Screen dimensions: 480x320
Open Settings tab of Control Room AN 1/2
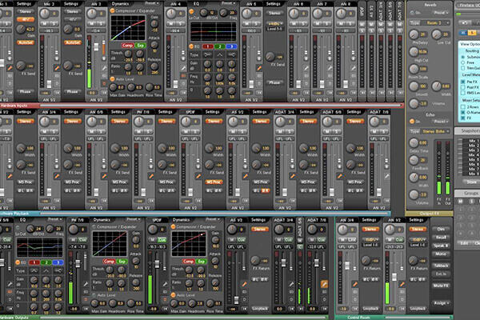coord(416,220)
